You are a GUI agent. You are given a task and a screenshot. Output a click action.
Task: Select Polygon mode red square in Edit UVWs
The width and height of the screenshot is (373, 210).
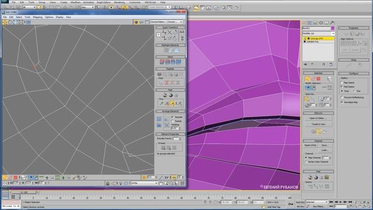(x=16, y=177)
